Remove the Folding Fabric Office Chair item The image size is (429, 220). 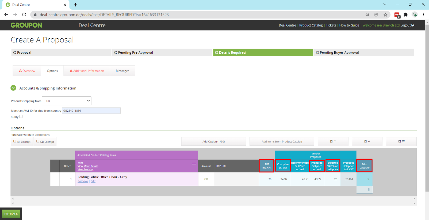coord(83,181)
